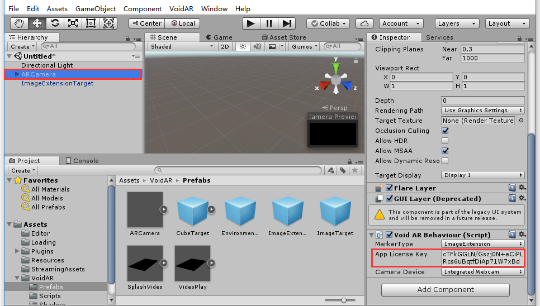Uncheck Flare Layer component checkbox
The height and width of the screenshot is (306, 540).
pyautogui.click(x=390, y=188)
